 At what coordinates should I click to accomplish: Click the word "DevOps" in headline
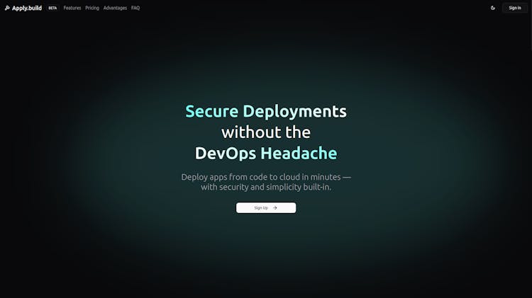tap(226, 153)
